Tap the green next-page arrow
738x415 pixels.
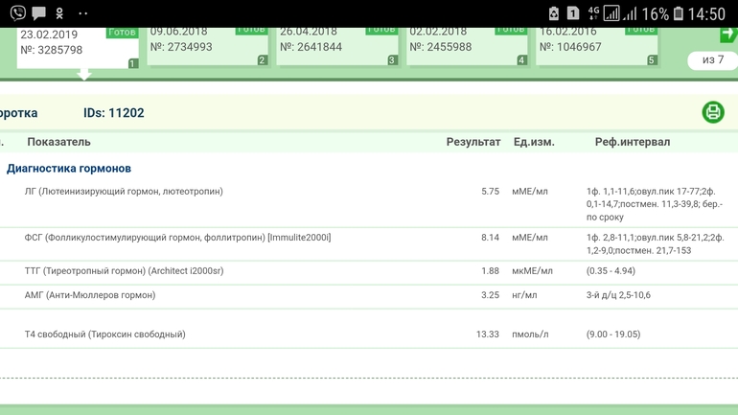pos(728,35)
